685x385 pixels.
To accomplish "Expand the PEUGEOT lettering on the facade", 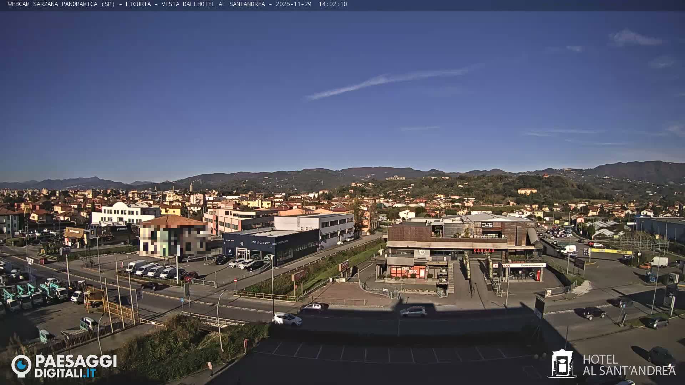I will [x=261, y=243].
